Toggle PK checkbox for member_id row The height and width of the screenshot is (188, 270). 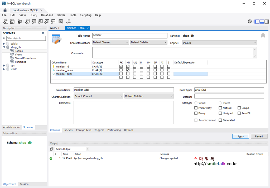tap(121, 66)
